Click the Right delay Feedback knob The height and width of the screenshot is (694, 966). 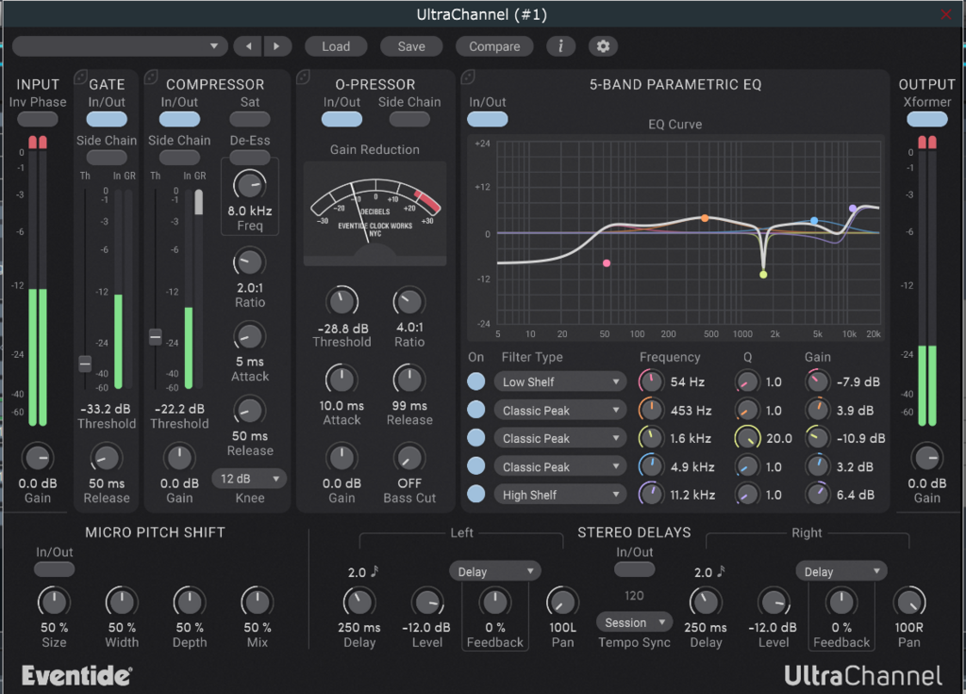tap(841, 601)
